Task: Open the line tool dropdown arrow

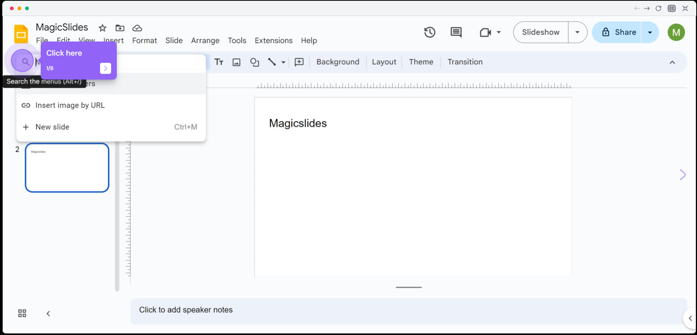Action: click(283, 62)
